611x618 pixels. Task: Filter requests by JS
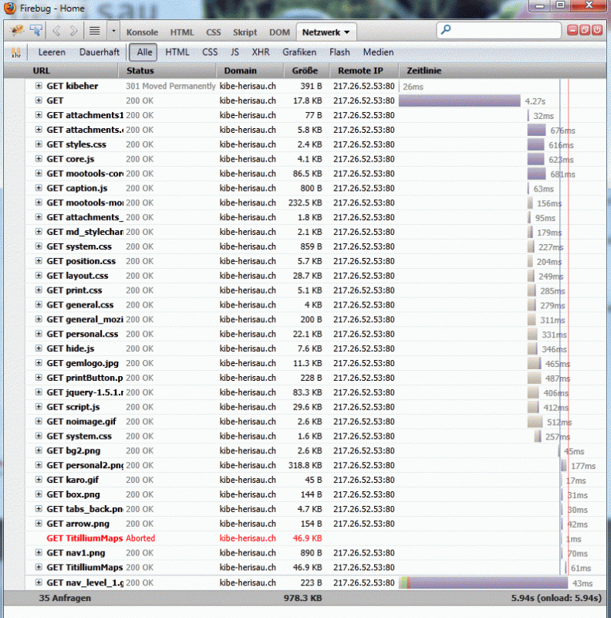click(x=235, y=52)
